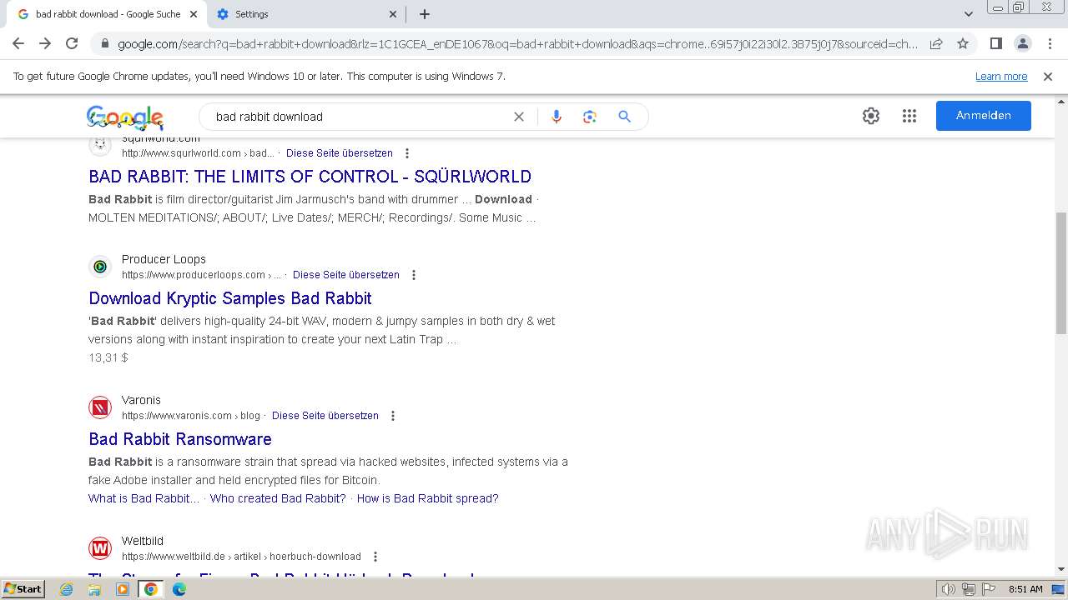
Task: Open the Chrome profile avatar menu
Action: (1022, 43)
